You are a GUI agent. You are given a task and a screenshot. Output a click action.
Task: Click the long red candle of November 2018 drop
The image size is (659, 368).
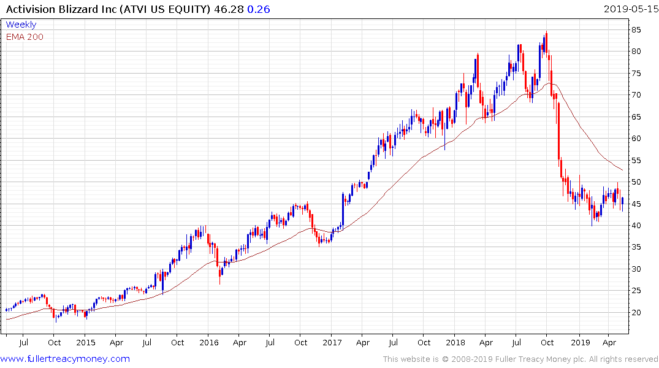point(559,131)
